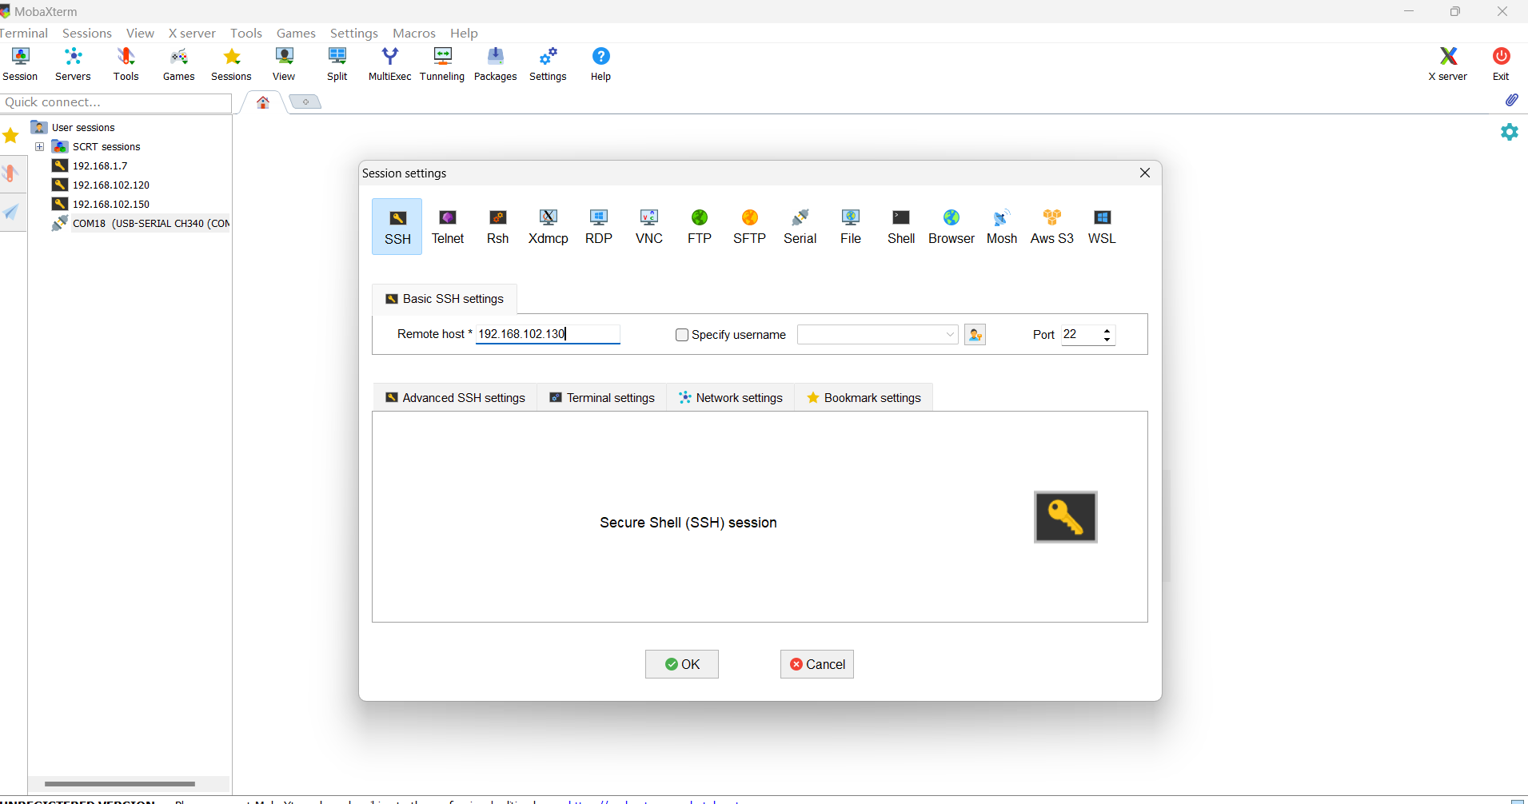1528x804 pixels.
Task: Select the VNC session type
Action: click(648, 226)
